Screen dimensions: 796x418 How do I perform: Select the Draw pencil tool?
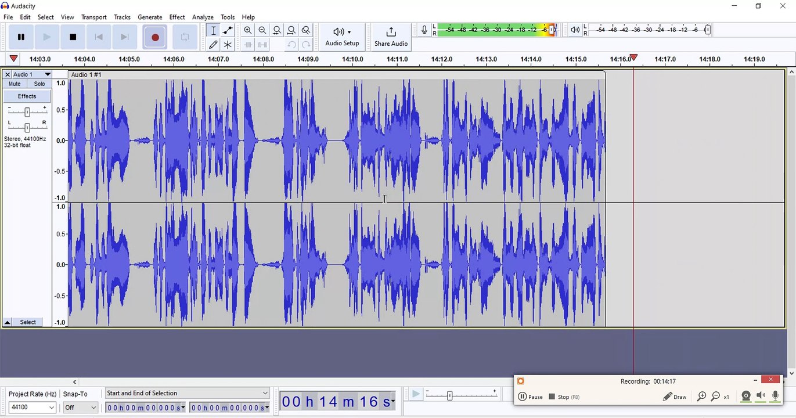(213, 45)
